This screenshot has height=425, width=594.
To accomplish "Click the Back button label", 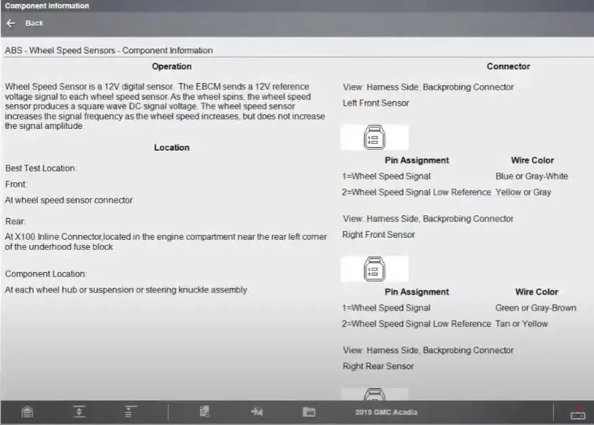I will (34, 23).
